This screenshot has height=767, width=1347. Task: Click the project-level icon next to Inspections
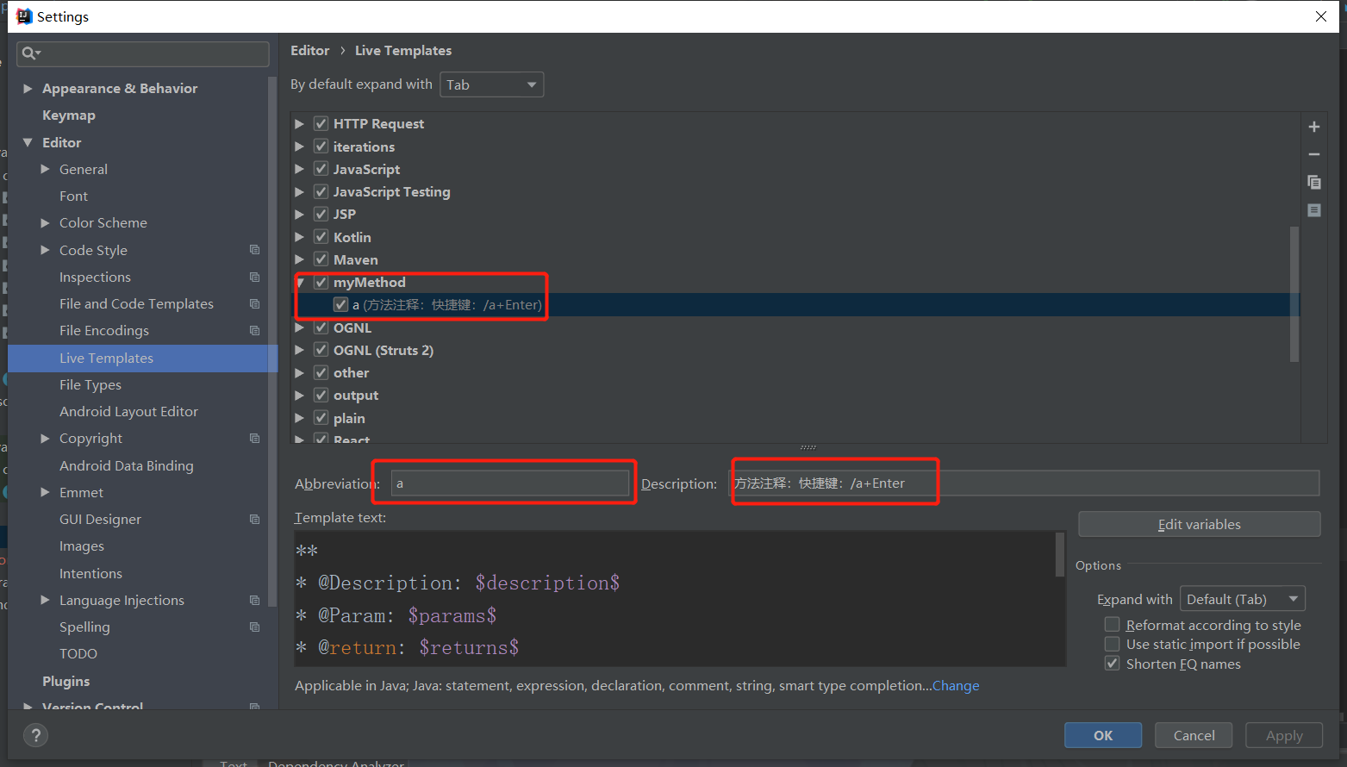[x=254, y=277]
